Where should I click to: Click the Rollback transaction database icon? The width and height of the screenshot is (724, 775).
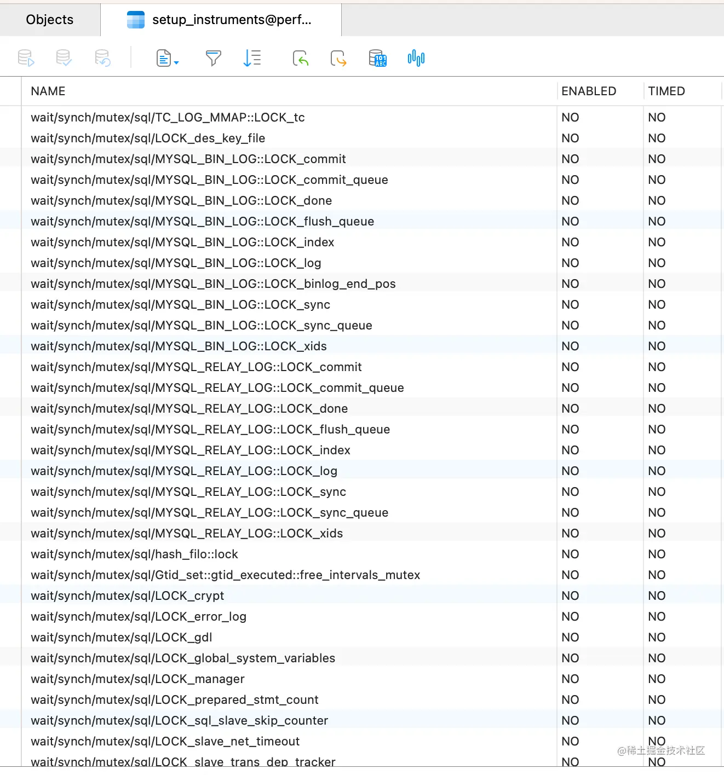coord(102,57)
